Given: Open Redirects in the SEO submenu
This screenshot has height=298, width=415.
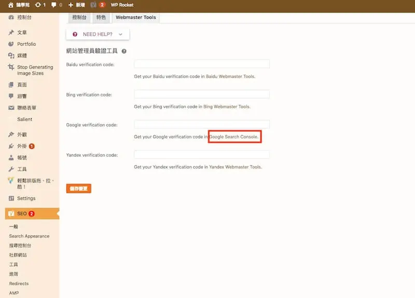Looking at the screenshot, I should [19, 283].
